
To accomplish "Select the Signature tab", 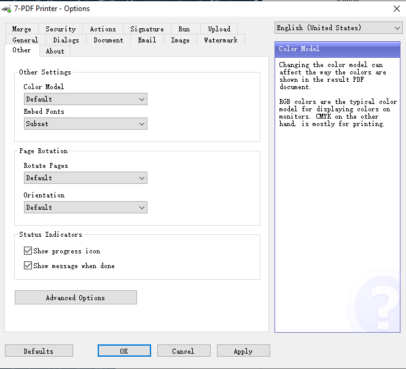I will tap(147, 29).
